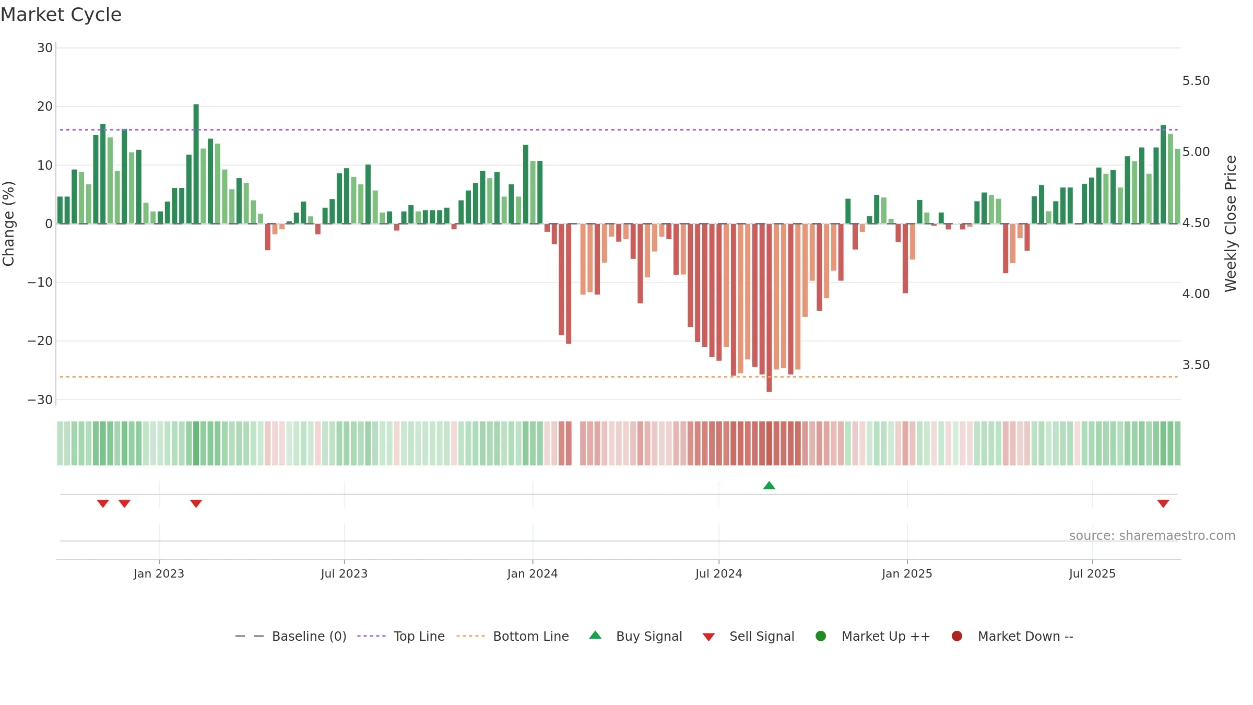Click the Weekly Close Price axis title
This screenshot has width=1253, height=705.
pyautogui.click(x=1231, y=224)
